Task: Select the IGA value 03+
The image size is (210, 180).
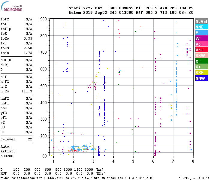Action: pyautogui.click(x=183, y=13)
